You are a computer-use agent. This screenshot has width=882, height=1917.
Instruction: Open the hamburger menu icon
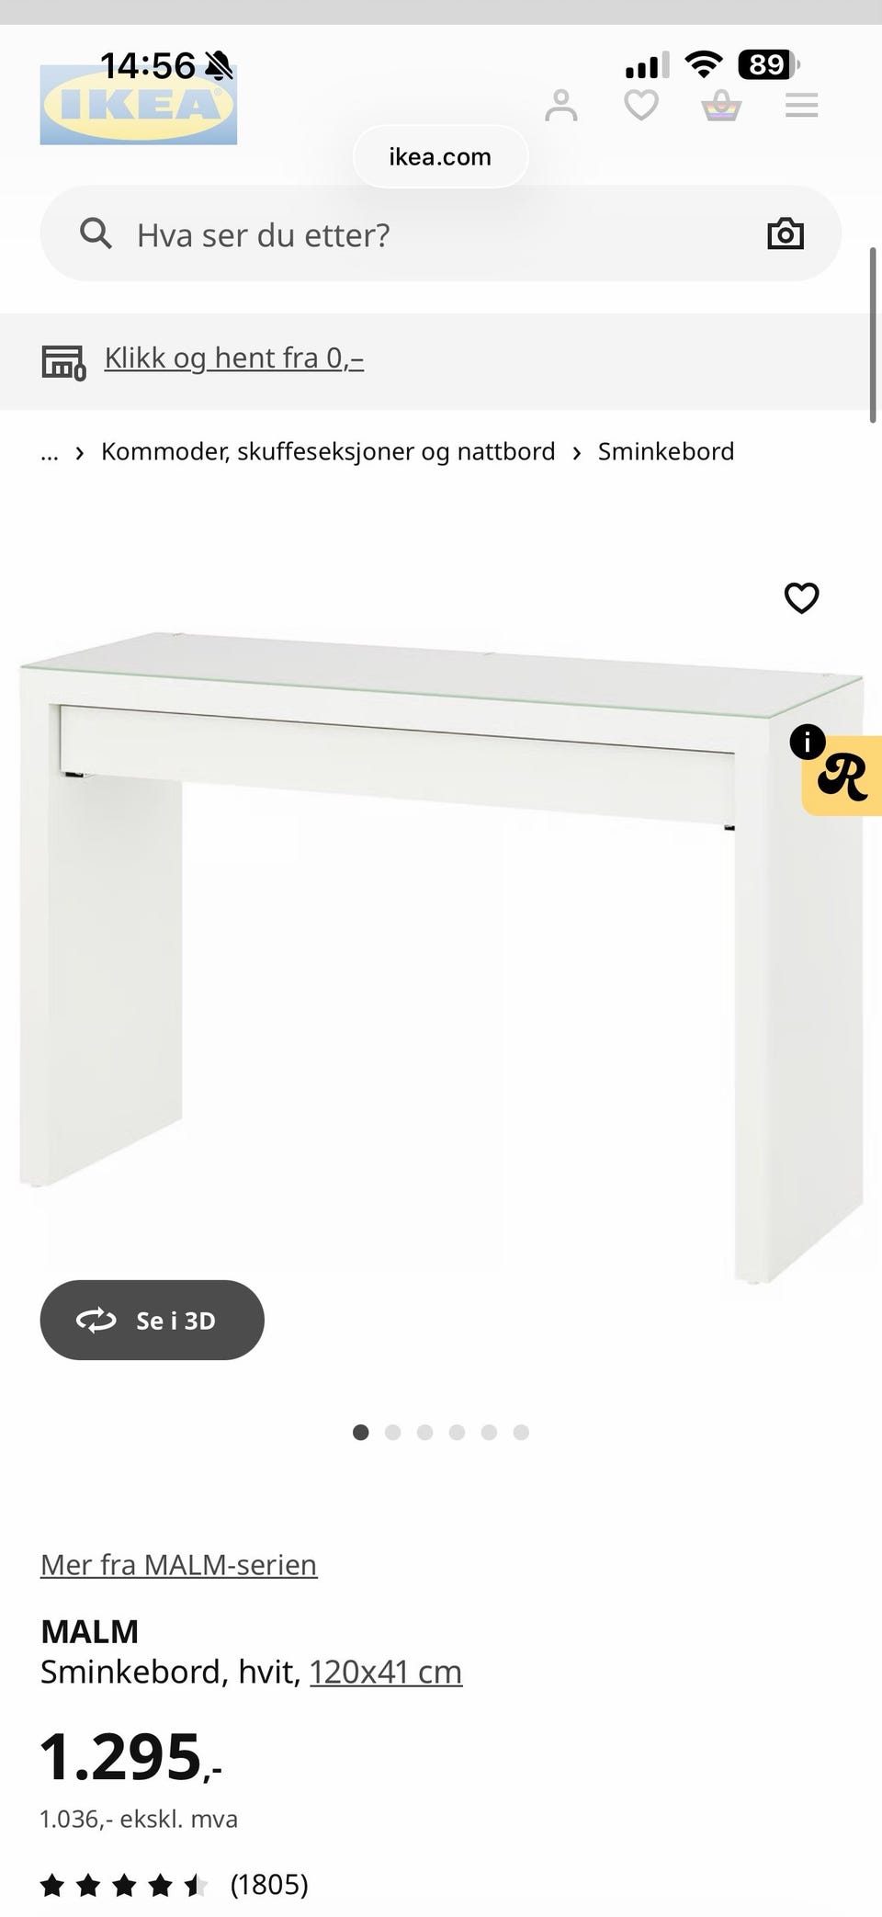coord(802,106)
